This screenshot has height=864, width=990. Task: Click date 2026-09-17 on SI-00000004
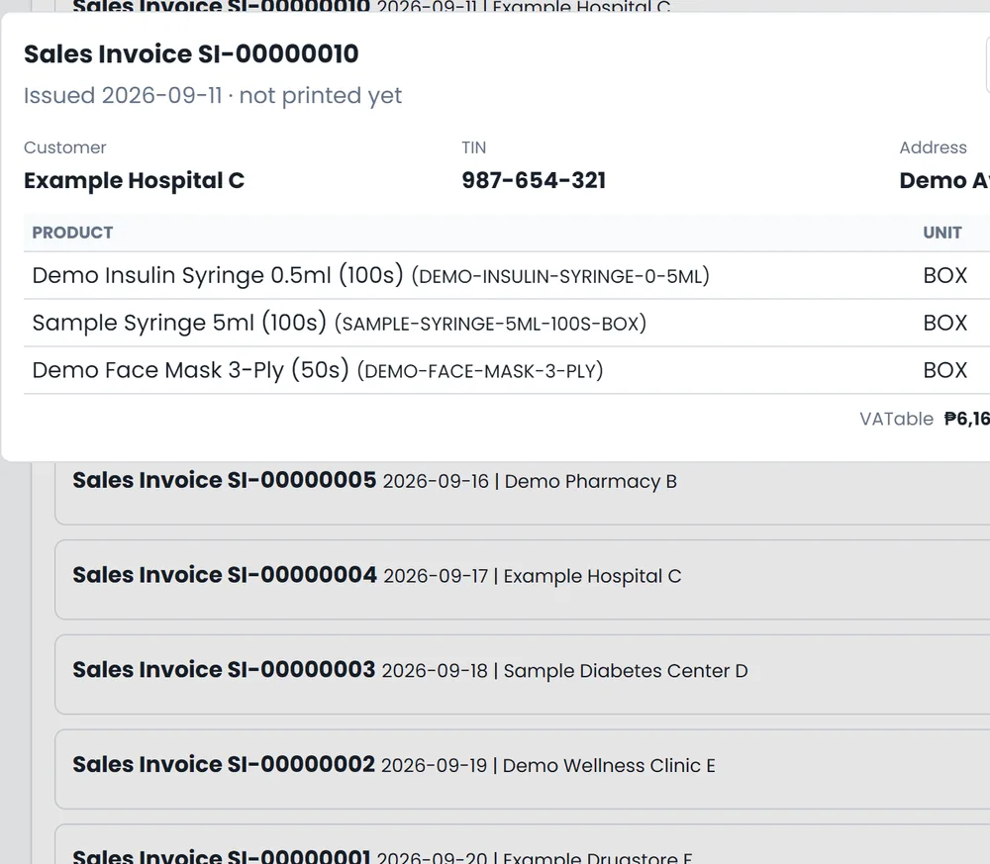click(436, 576)
